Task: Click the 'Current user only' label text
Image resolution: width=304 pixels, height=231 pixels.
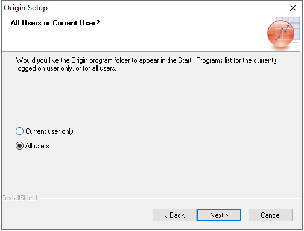Action: click(x=49, y=131)
